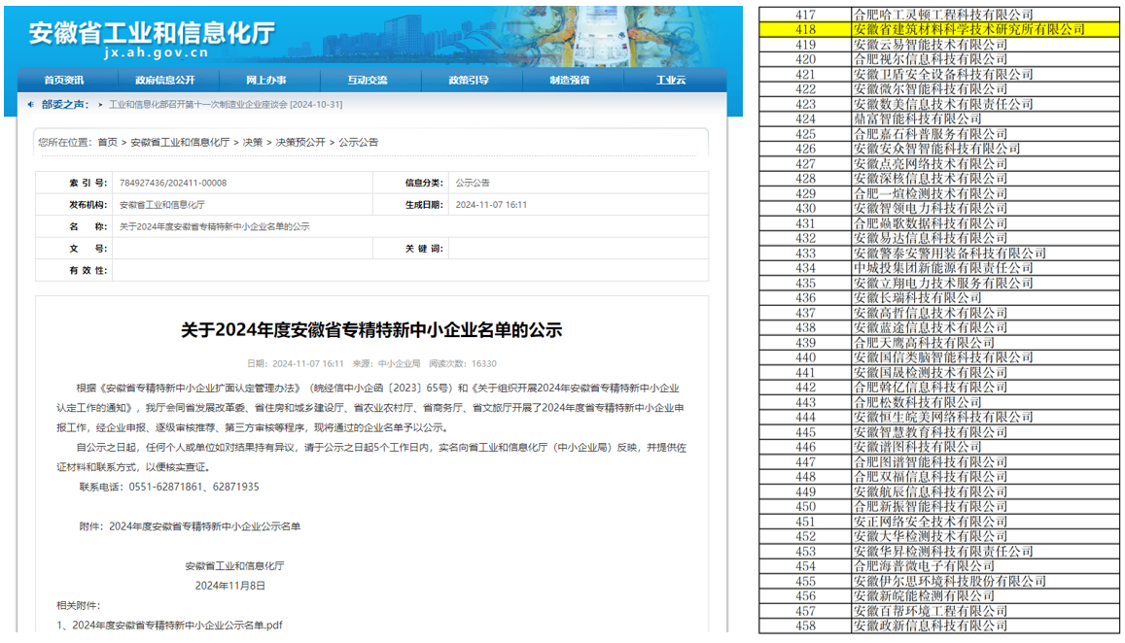Click row 421 安徽卫盾安全设备科技有限公司
This screenshot has width=1125, height=643.
[943, 75]
